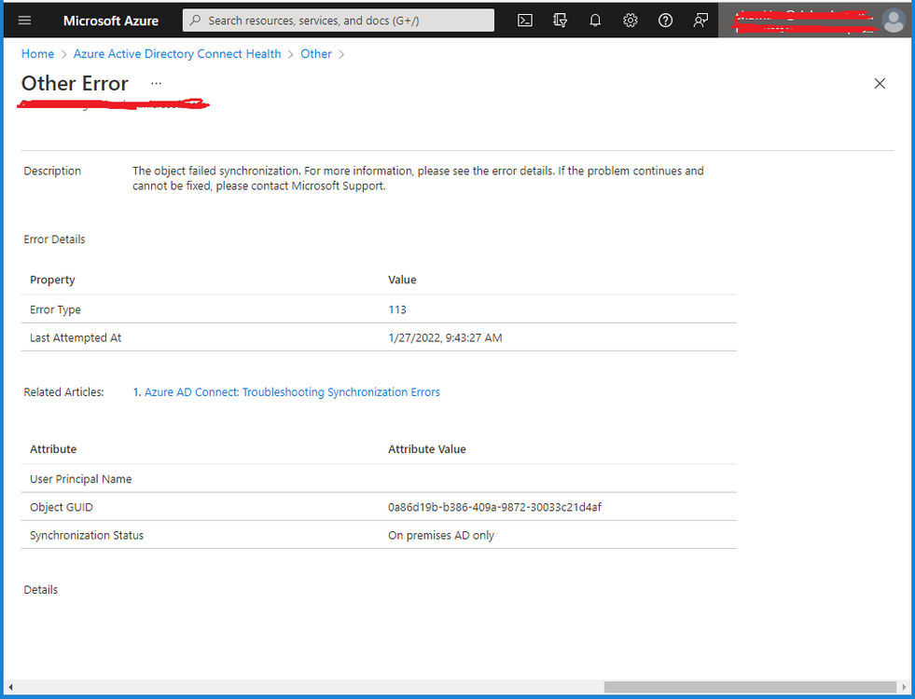Click the synchronization failure description text

tap(418, 178)
